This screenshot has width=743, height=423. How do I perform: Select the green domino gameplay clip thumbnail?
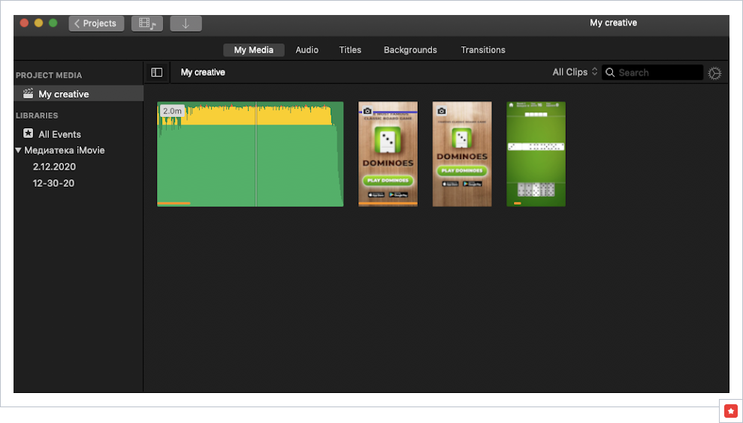coord(536,154)
